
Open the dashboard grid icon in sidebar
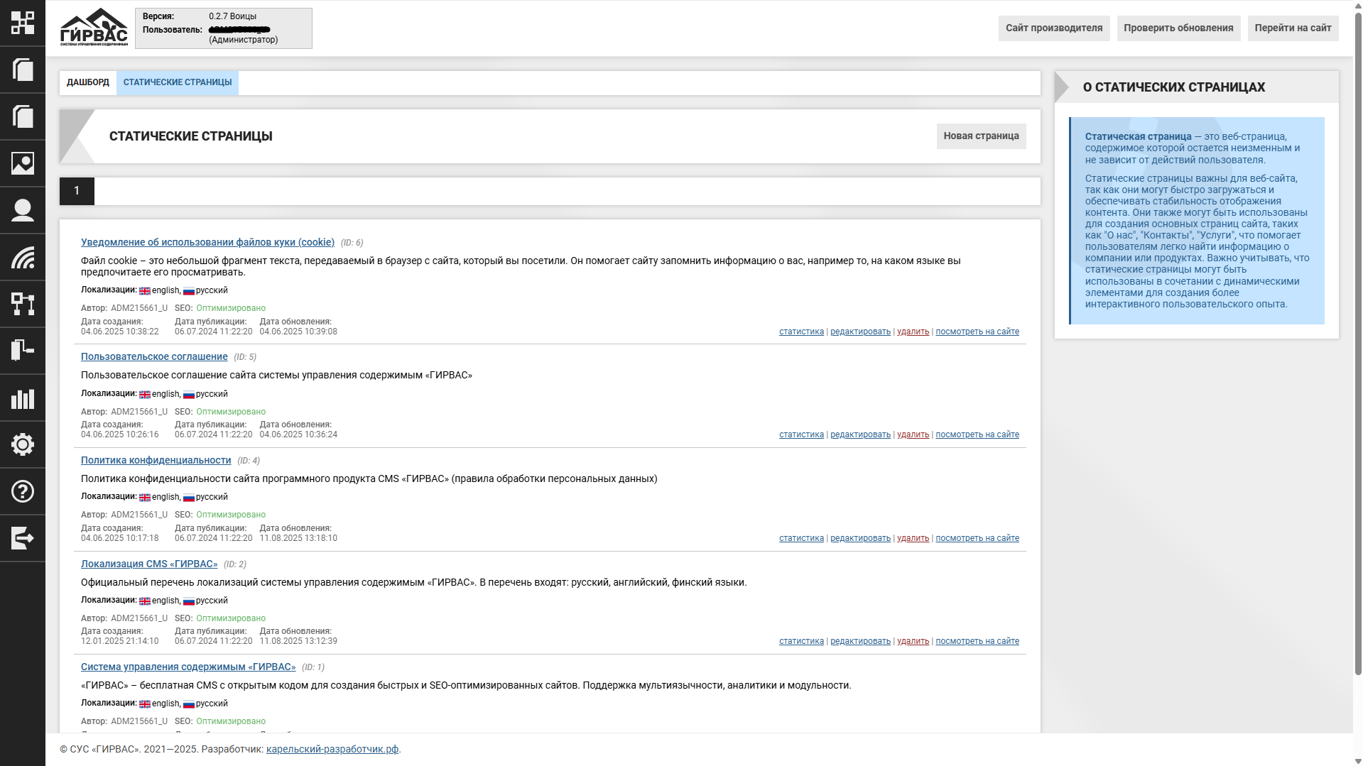(x=22, y=23)
